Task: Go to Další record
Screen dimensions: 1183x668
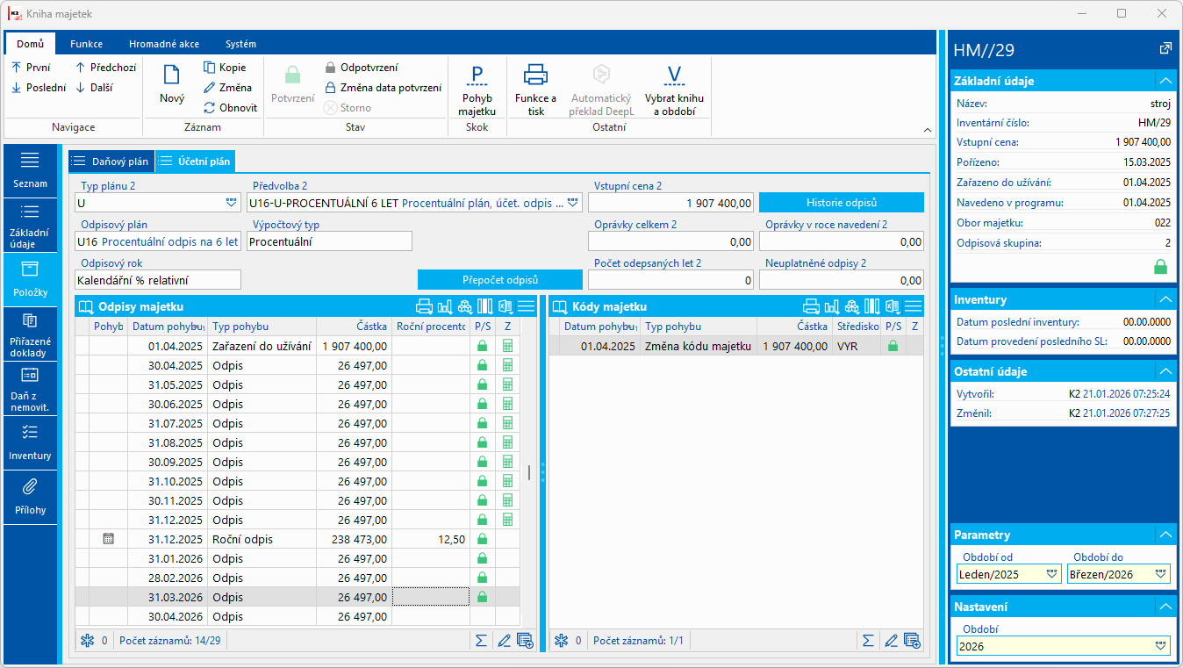Action: pyautogui.click(x=93, y=87)
